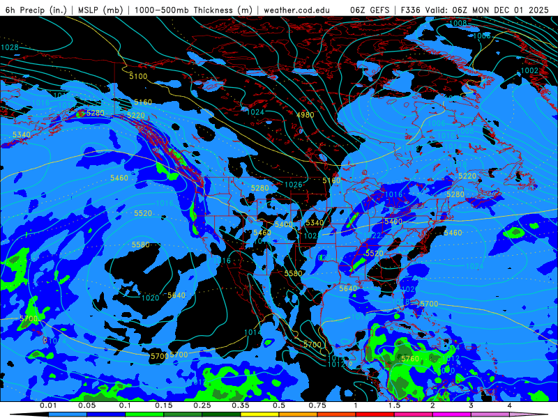Screen dimensions: 558x418
Task: Click the "06Z GEFS" model run label
Action: [370, 10]
